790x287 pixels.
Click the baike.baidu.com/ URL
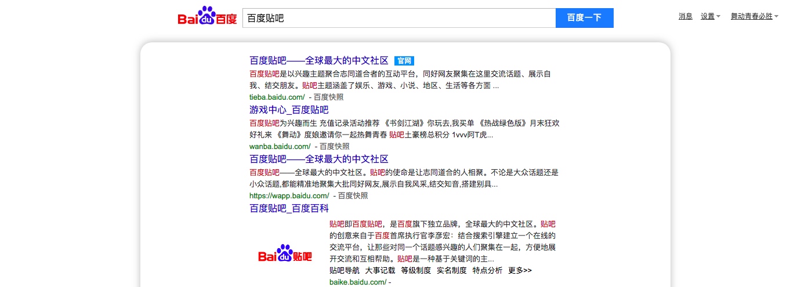(358, 282)
